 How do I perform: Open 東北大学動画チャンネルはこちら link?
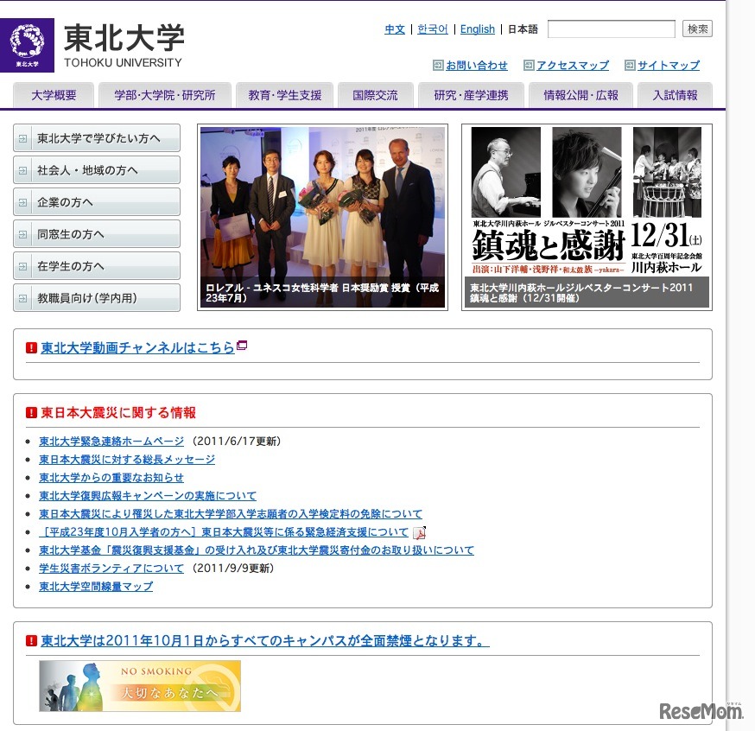point(137,347)
